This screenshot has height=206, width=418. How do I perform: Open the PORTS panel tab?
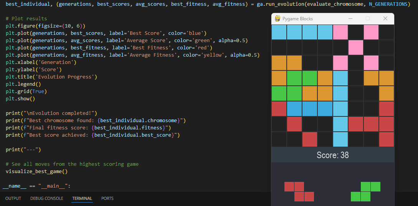pyautogui.click(x=107, y=198)
